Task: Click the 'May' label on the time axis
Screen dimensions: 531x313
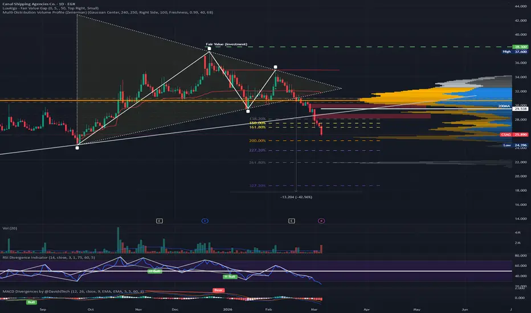Action: pos(416,309)
